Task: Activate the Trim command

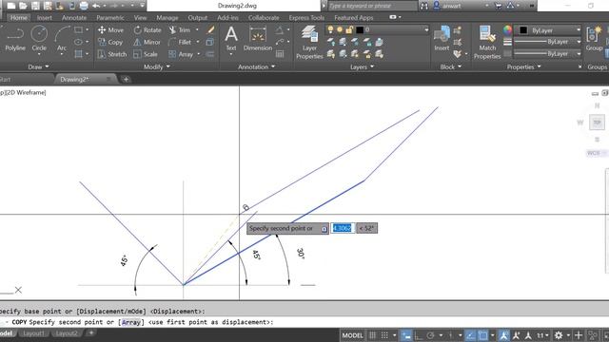Action: click(x=180, y=29)
